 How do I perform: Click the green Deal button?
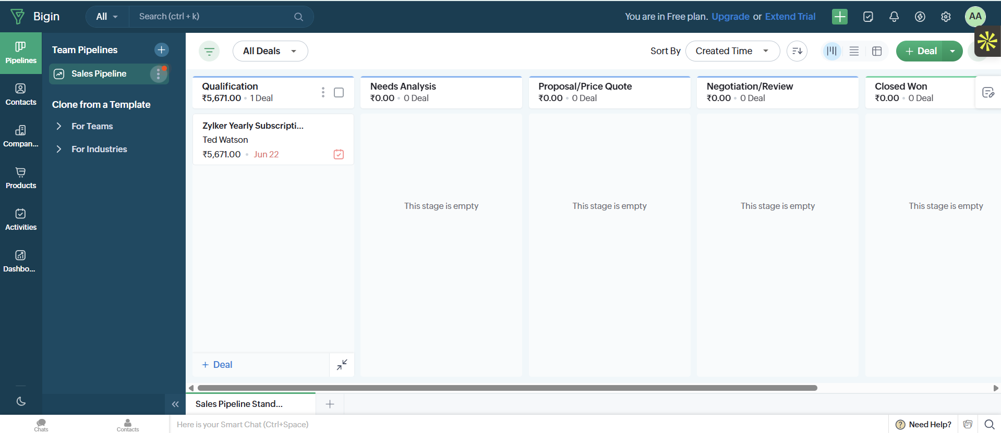point(921,51)
